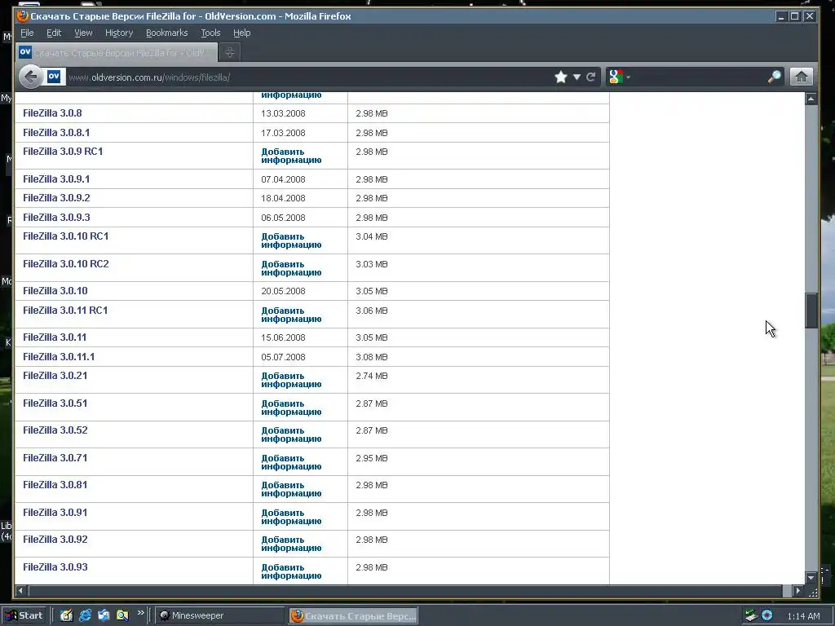Click the vertical scrollbar down arrow
835x626 pixels.
811,578
